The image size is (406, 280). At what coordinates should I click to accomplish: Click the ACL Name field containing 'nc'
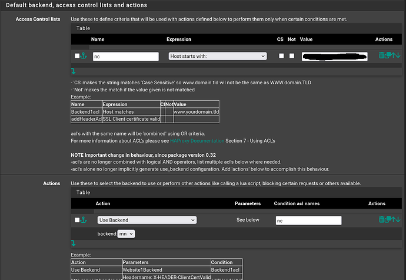(125, 57)
